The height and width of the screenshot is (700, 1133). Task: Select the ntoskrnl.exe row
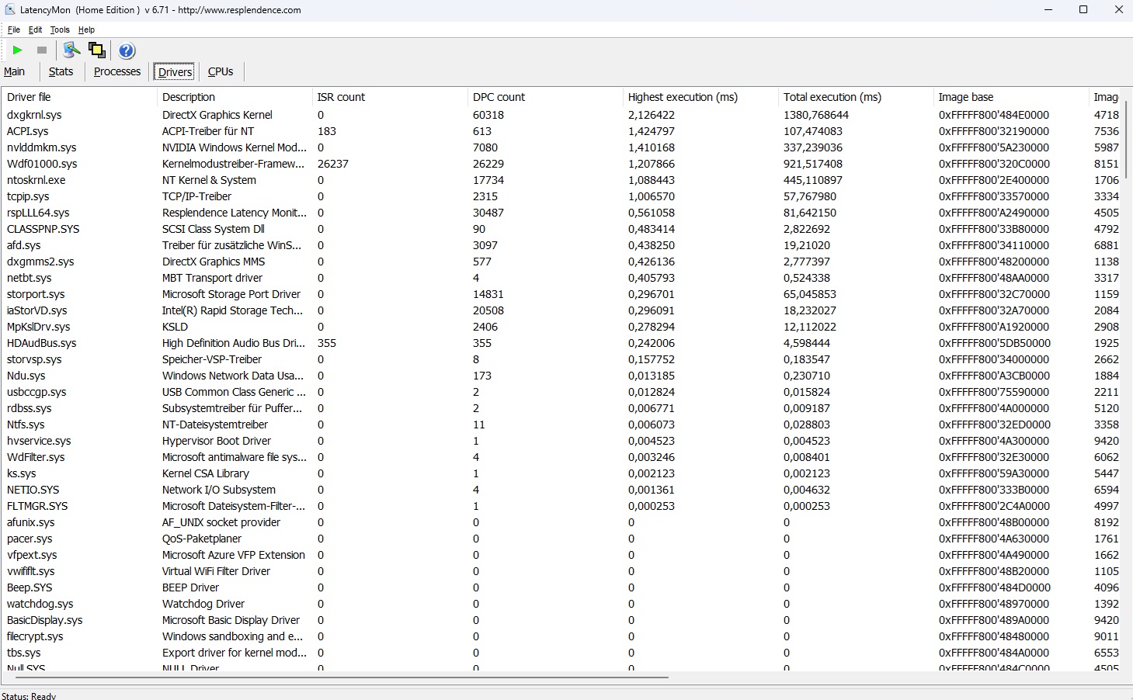click(562, 180)
